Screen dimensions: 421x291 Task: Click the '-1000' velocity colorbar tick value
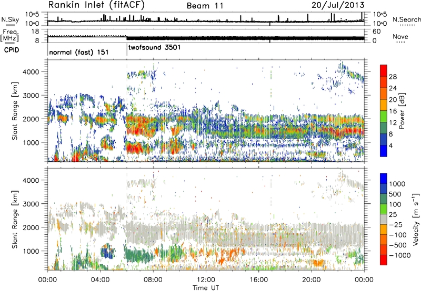(400, 255)
